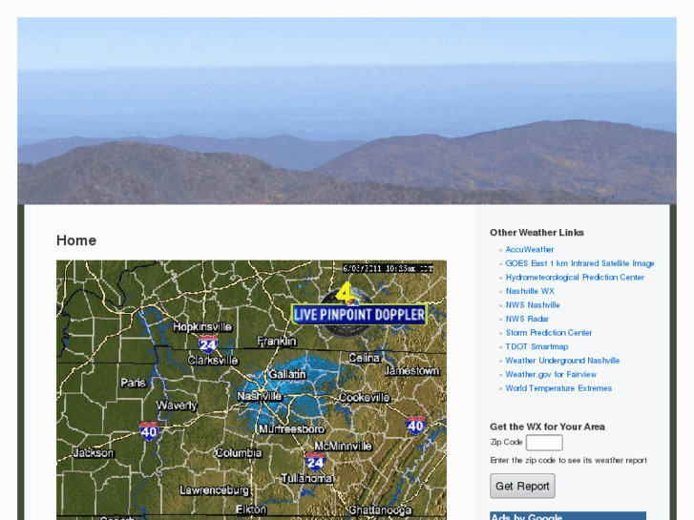
Task: Open World Temperature Extremes link
Action: tap(558, 388)
